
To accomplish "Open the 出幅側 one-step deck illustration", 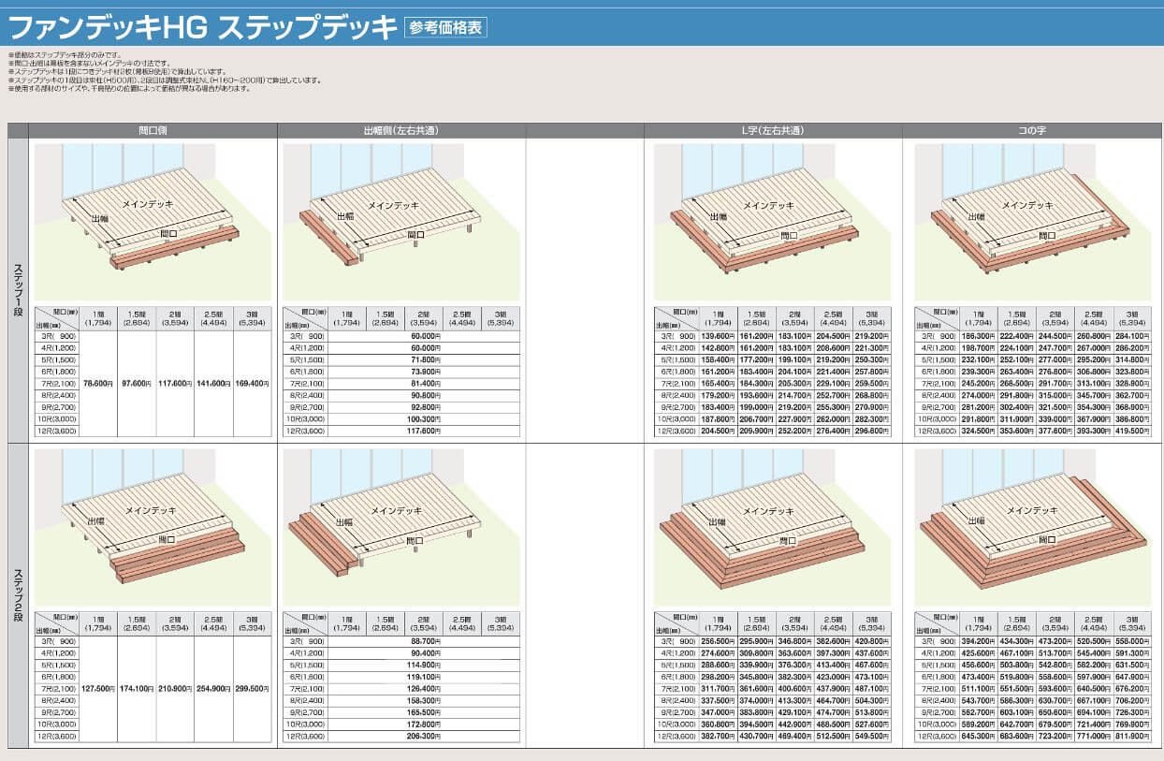I will coord(401,222).
